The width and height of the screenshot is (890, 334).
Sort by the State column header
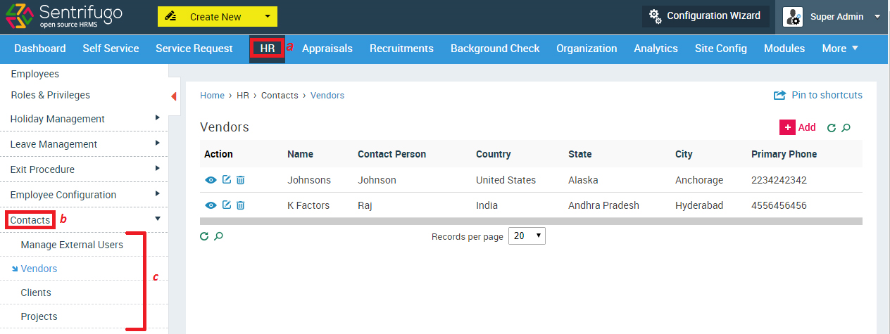580,154
